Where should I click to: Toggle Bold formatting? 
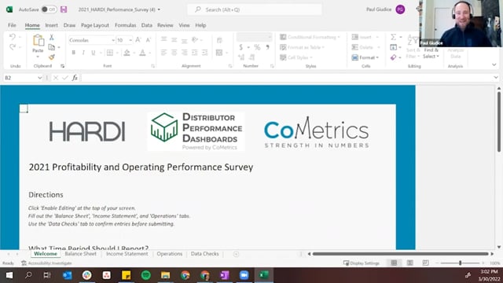click(x=73, y=53)
